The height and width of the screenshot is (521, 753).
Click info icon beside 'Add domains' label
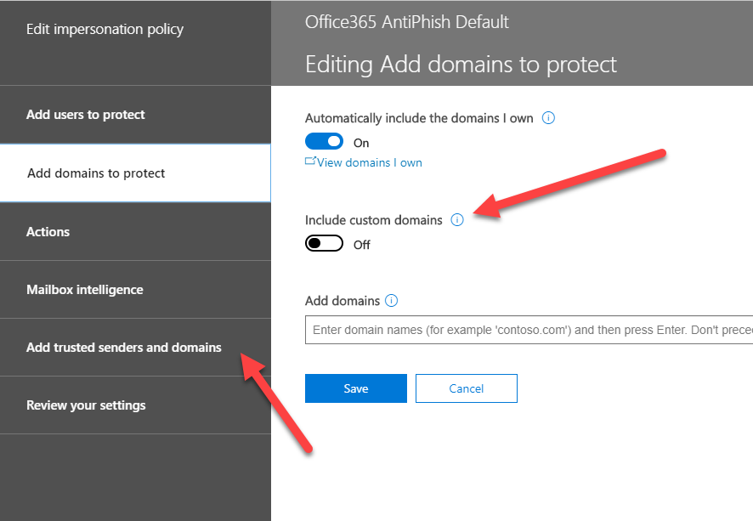click(391, 301)
